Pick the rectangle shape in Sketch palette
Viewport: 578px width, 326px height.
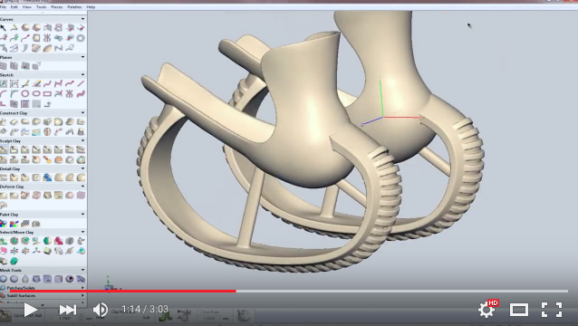pyautogui.click(x=47, y=93)
